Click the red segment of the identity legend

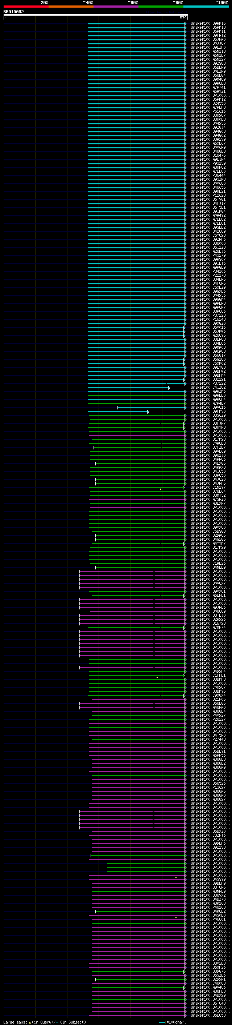click(x=26, y=7)
